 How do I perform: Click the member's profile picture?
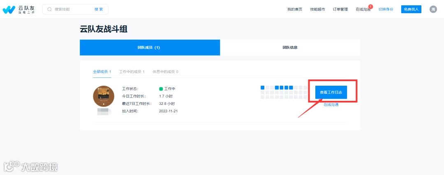pos(104,96)
